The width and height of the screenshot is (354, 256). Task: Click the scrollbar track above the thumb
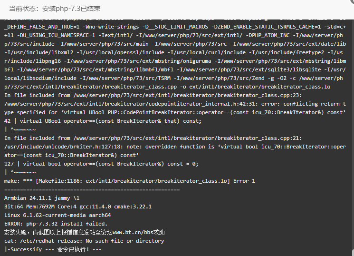[353, 133]
